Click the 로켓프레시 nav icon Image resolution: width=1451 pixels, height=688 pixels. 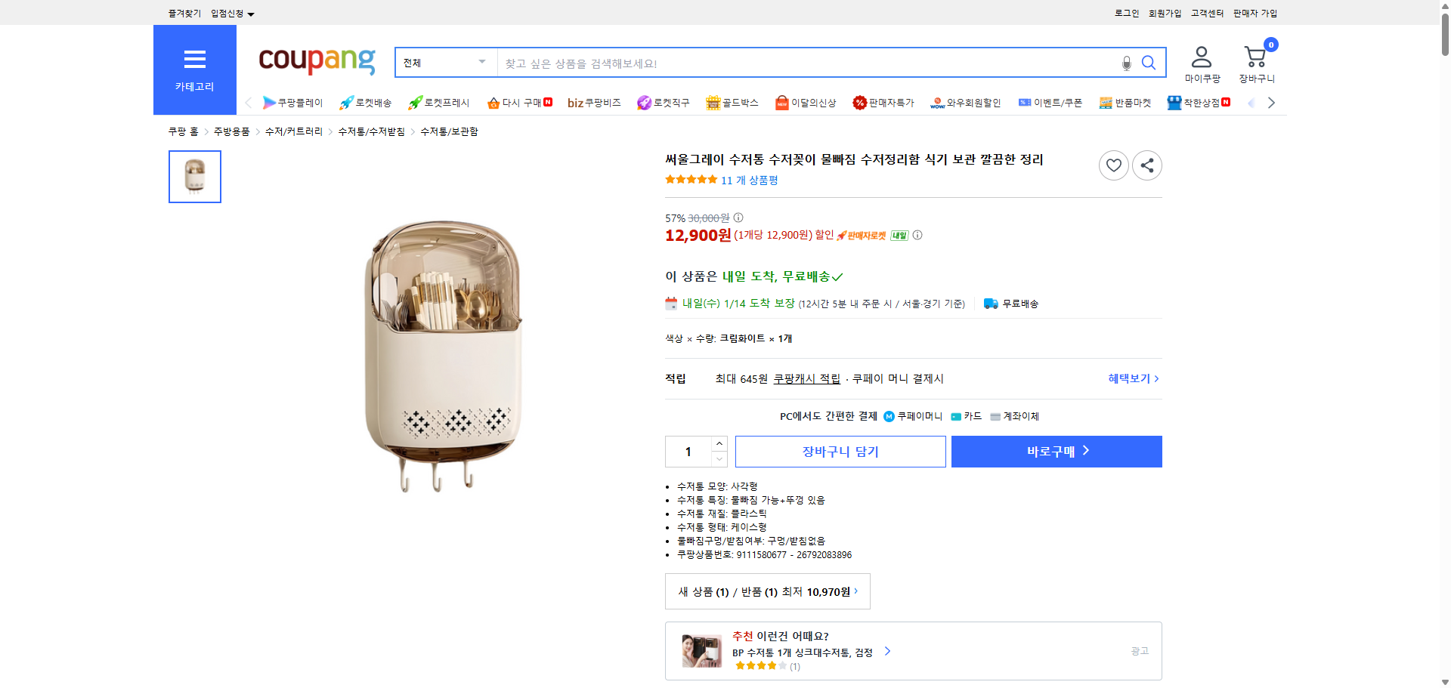click(437, 103)
